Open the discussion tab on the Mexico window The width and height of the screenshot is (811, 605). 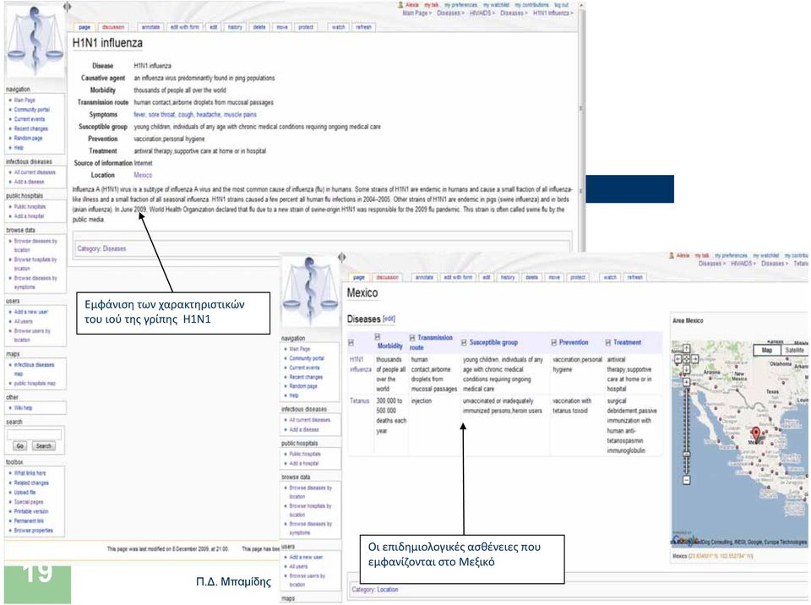[x=387, y=277]
